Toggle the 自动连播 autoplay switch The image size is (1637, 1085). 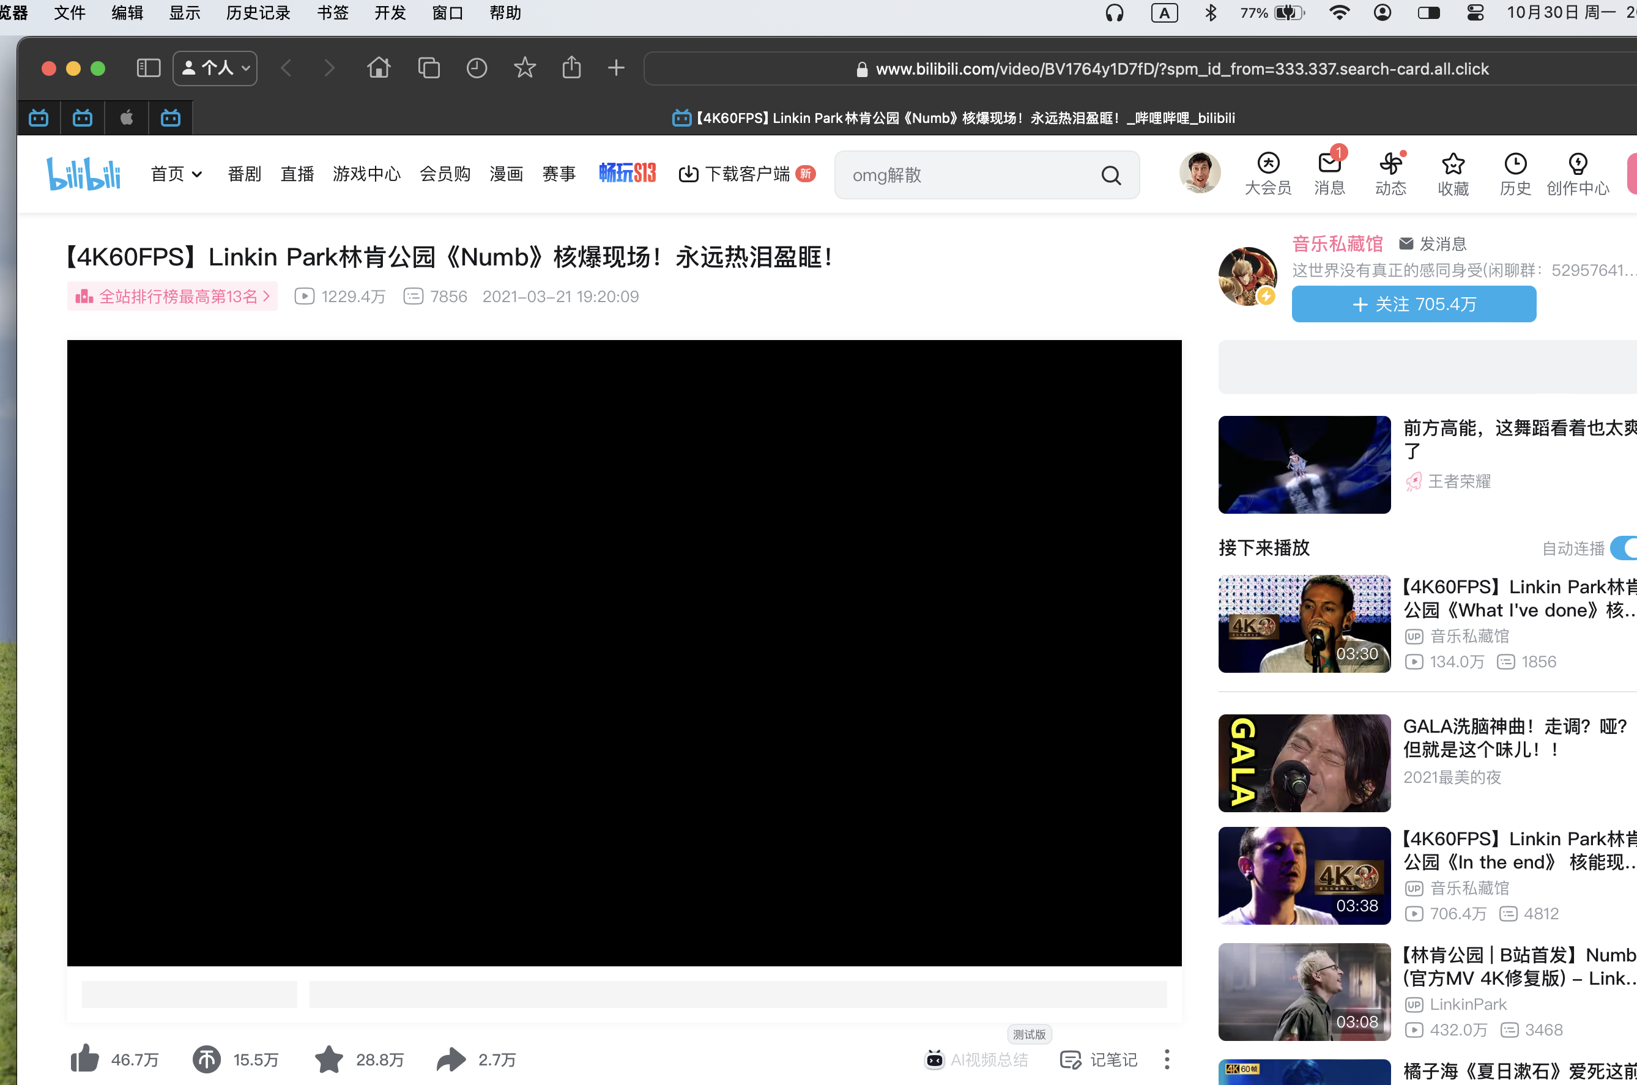coord(1624,548)
